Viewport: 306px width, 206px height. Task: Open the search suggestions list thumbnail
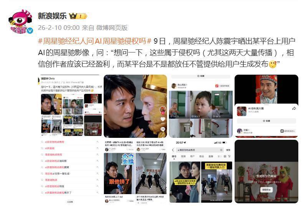(x=69, y=171)
